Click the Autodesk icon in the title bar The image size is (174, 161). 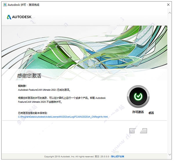(x=5, y=5)
